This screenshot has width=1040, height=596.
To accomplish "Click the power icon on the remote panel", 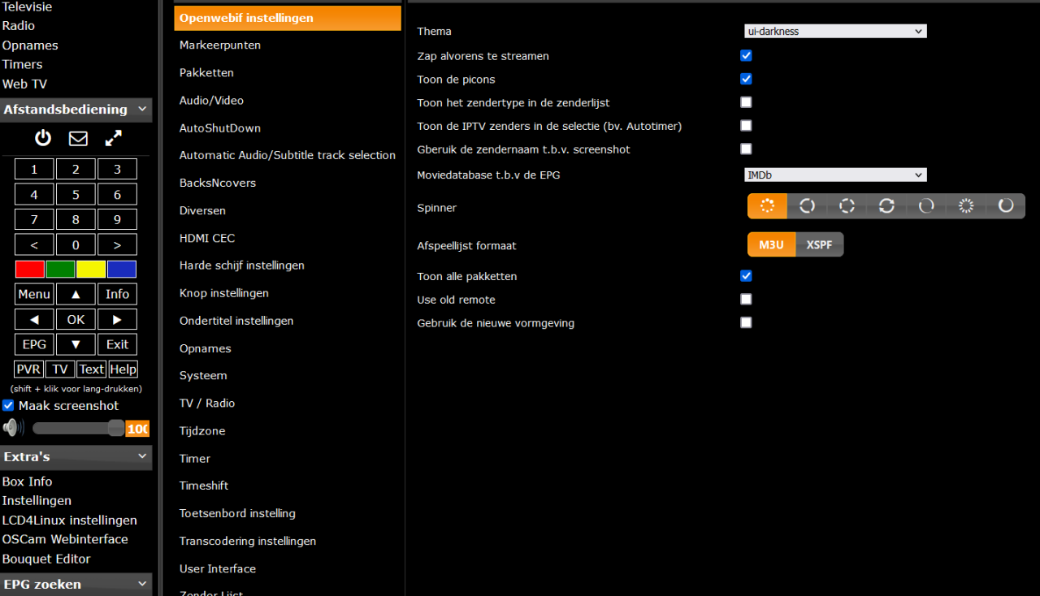I will 42,138.
